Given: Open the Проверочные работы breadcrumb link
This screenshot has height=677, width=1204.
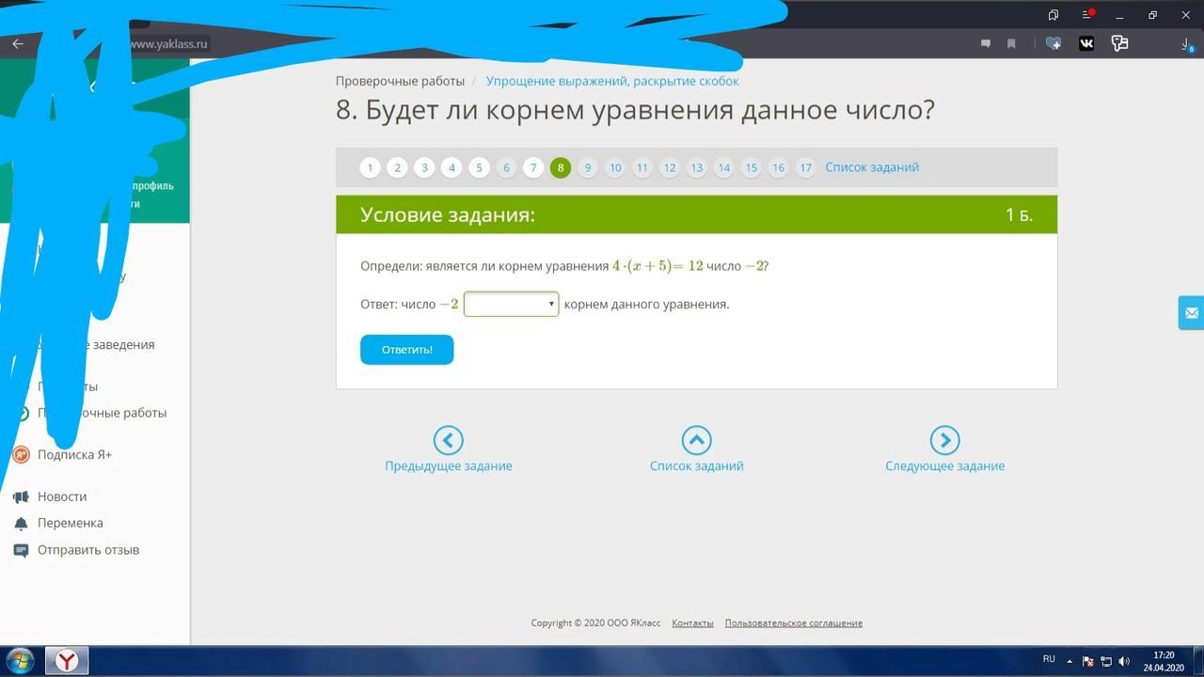Looking at the screenshot, I should coord(400,81).
